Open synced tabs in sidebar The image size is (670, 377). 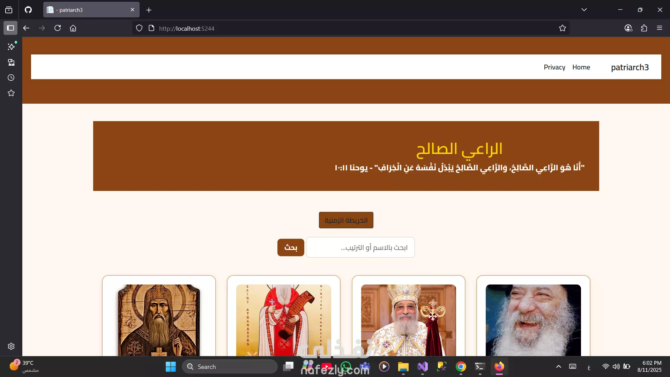coord(11,62)
